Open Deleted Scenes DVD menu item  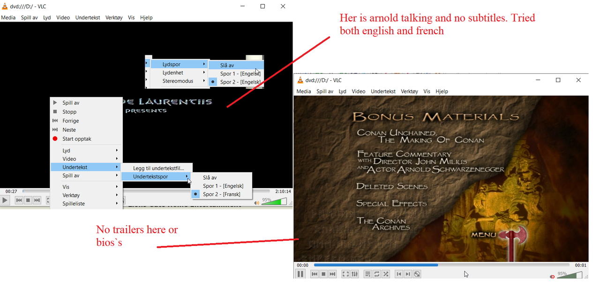[392, 186]
